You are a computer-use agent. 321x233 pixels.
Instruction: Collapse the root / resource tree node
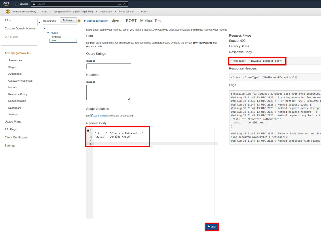click(45, 29)
